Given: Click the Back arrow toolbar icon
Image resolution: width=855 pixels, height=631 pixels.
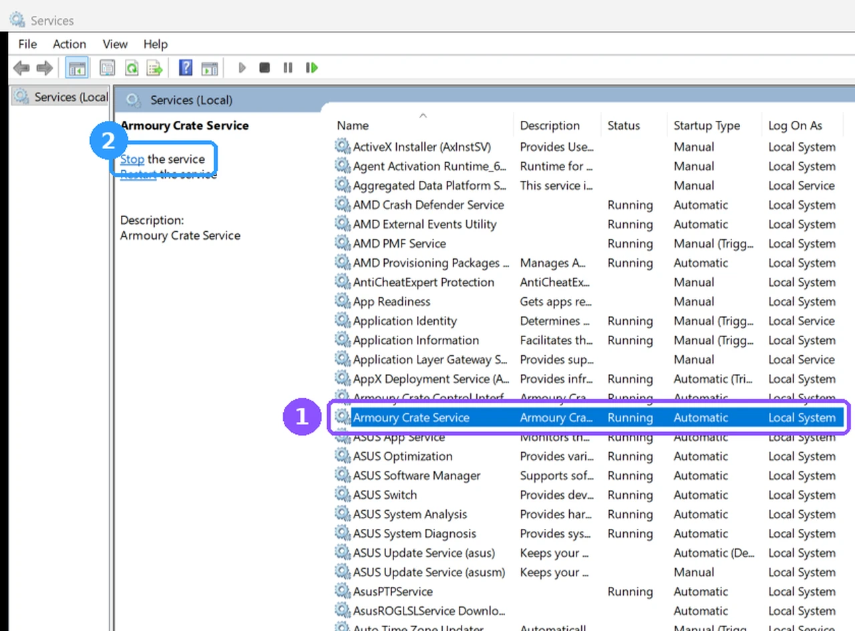Looking at the screenshot, I should (x=21, y=67).
